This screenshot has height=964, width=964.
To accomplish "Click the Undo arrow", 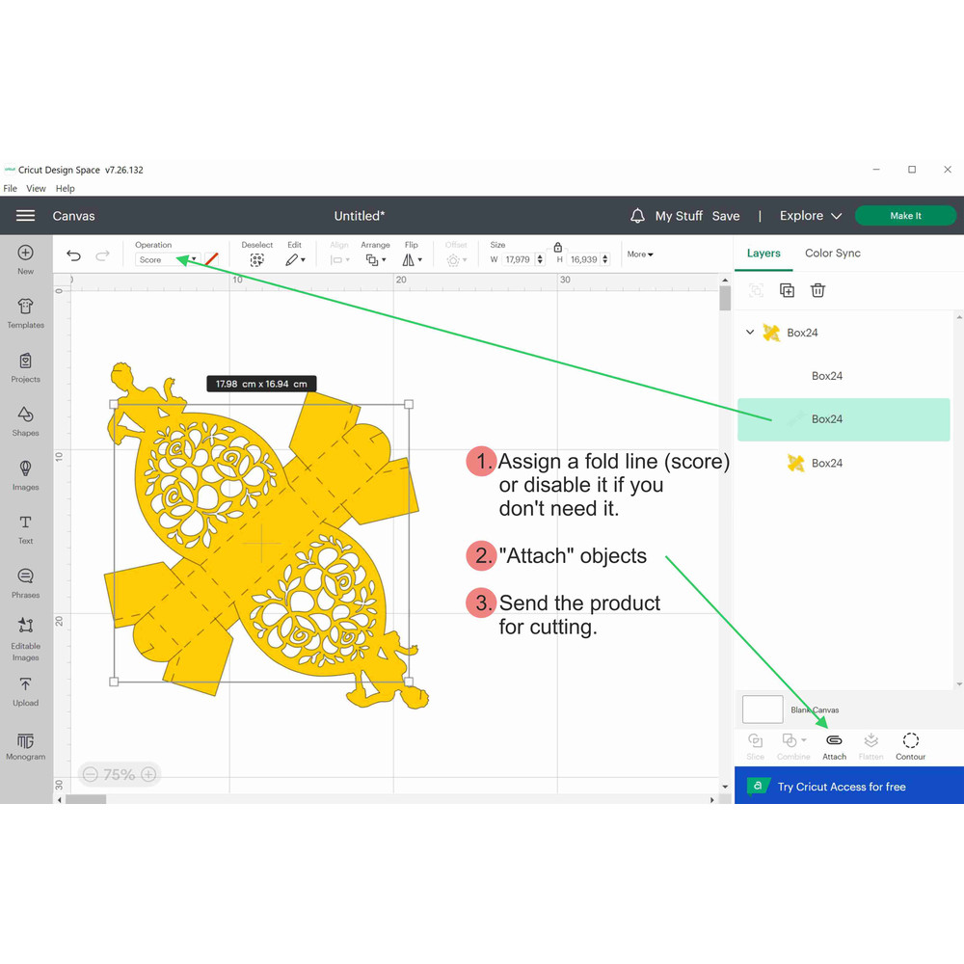I will click(x=74, y=255).
